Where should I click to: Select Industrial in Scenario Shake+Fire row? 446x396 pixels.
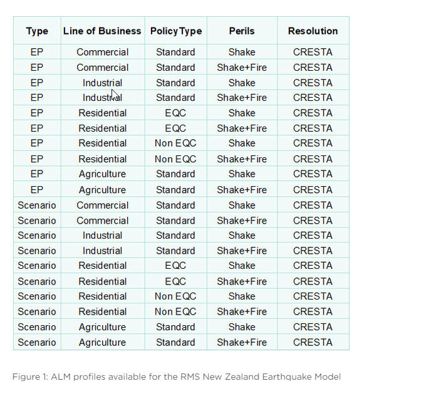coord(102,251)
